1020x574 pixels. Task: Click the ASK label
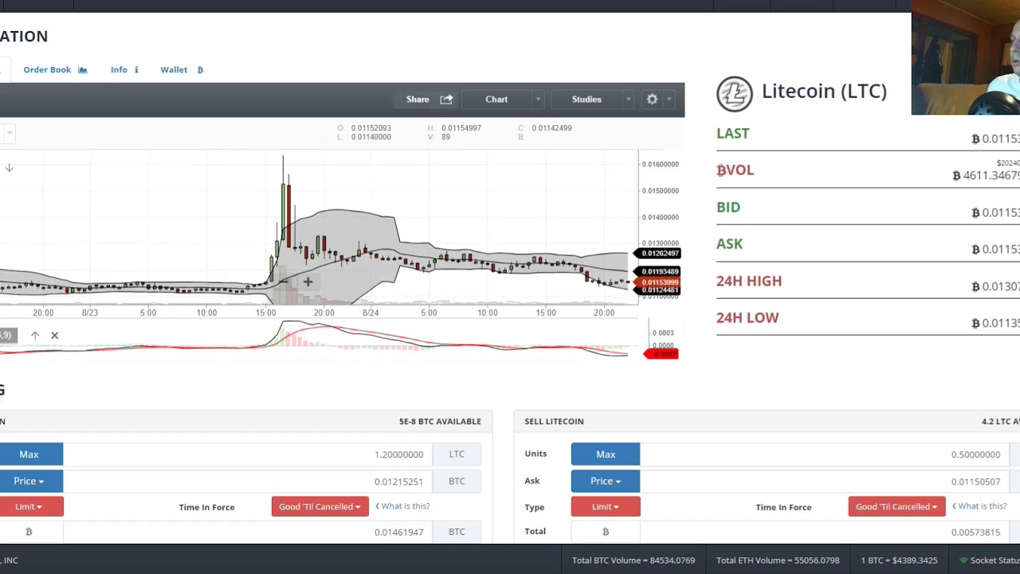click(729, 244)
